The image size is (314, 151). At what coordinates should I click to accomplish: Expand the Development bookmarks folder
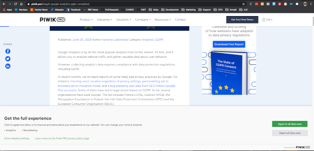(x=170, y=9)
